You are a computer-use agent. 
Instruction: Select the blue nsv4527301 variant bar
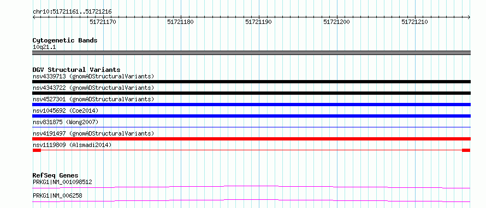[x=251, y=105]
